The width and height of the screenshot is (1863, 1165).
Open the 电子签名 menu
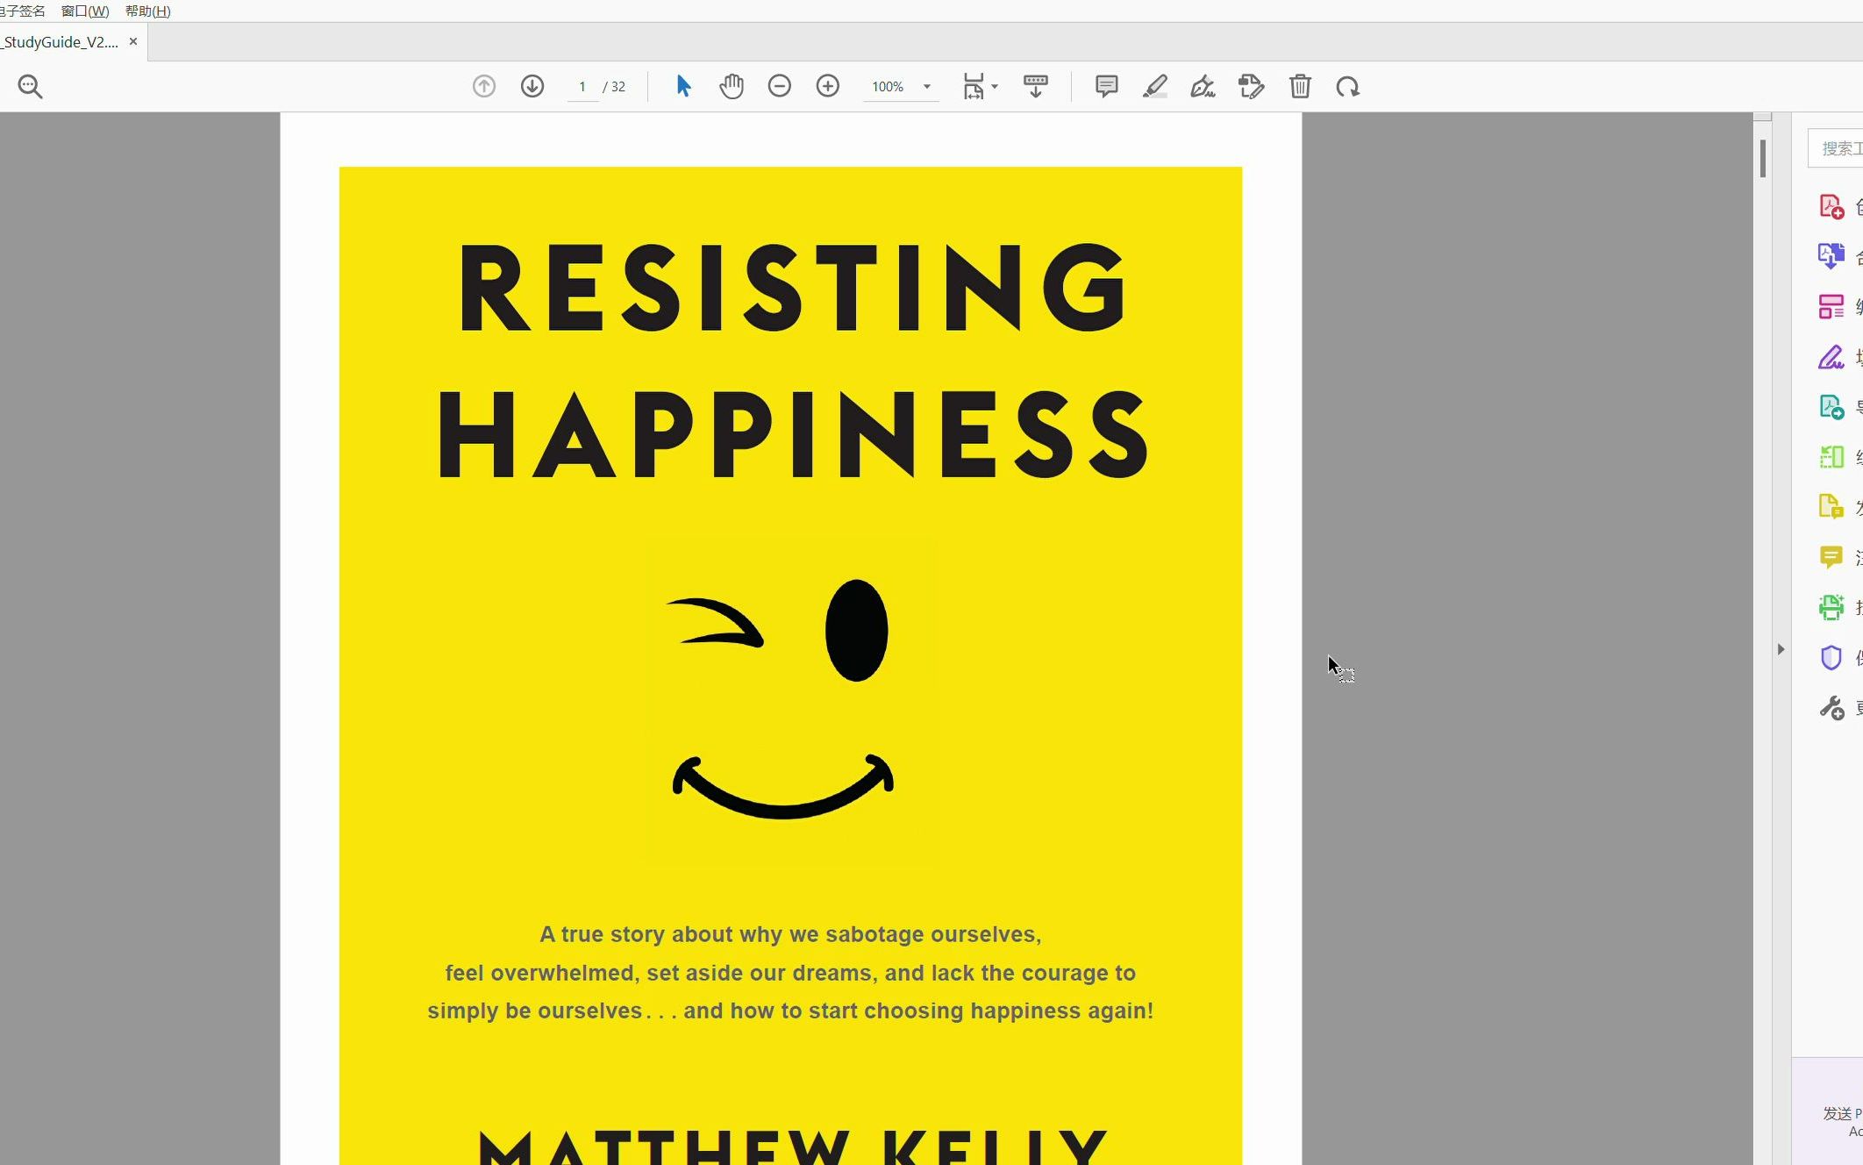(21, 11)
